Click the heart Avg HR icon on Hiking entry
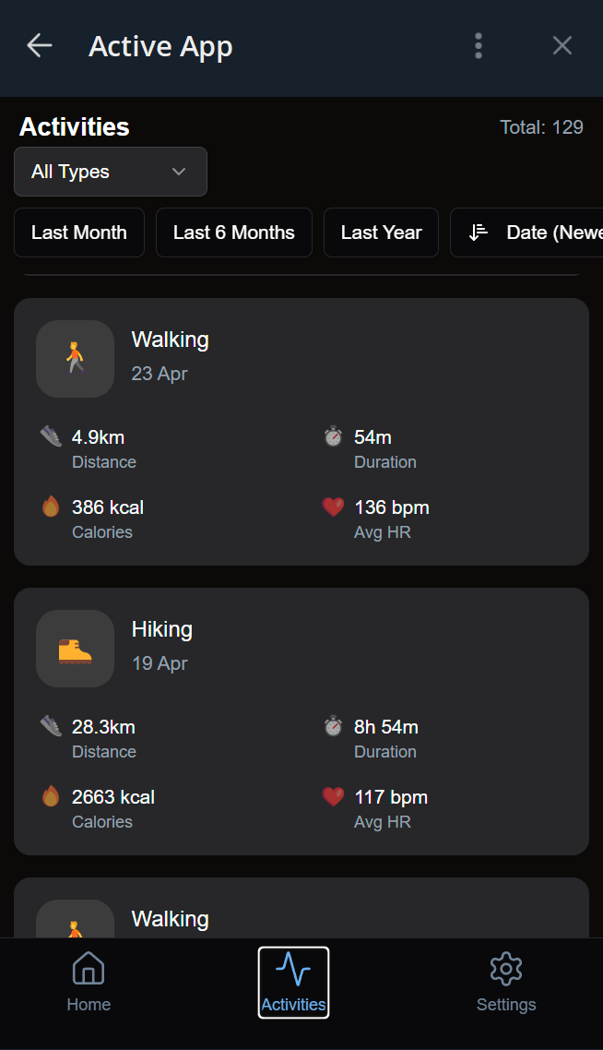The width and height of the screenshot is (603, 1050). coord(333,796)
